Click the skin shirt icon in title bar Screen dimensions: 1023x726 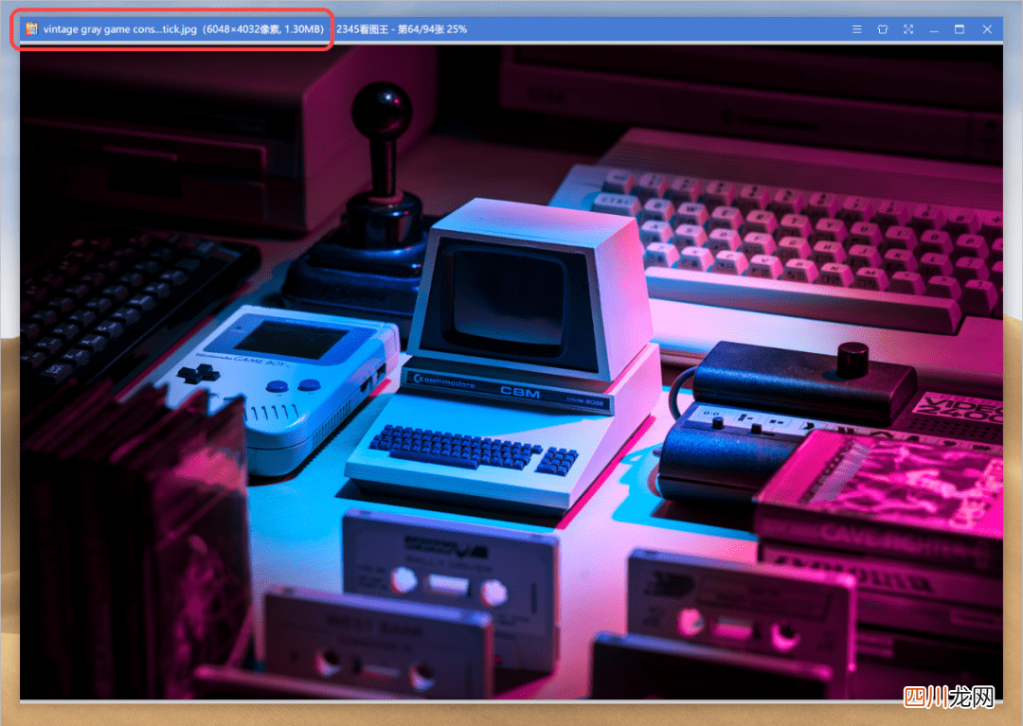coord(882,29)
